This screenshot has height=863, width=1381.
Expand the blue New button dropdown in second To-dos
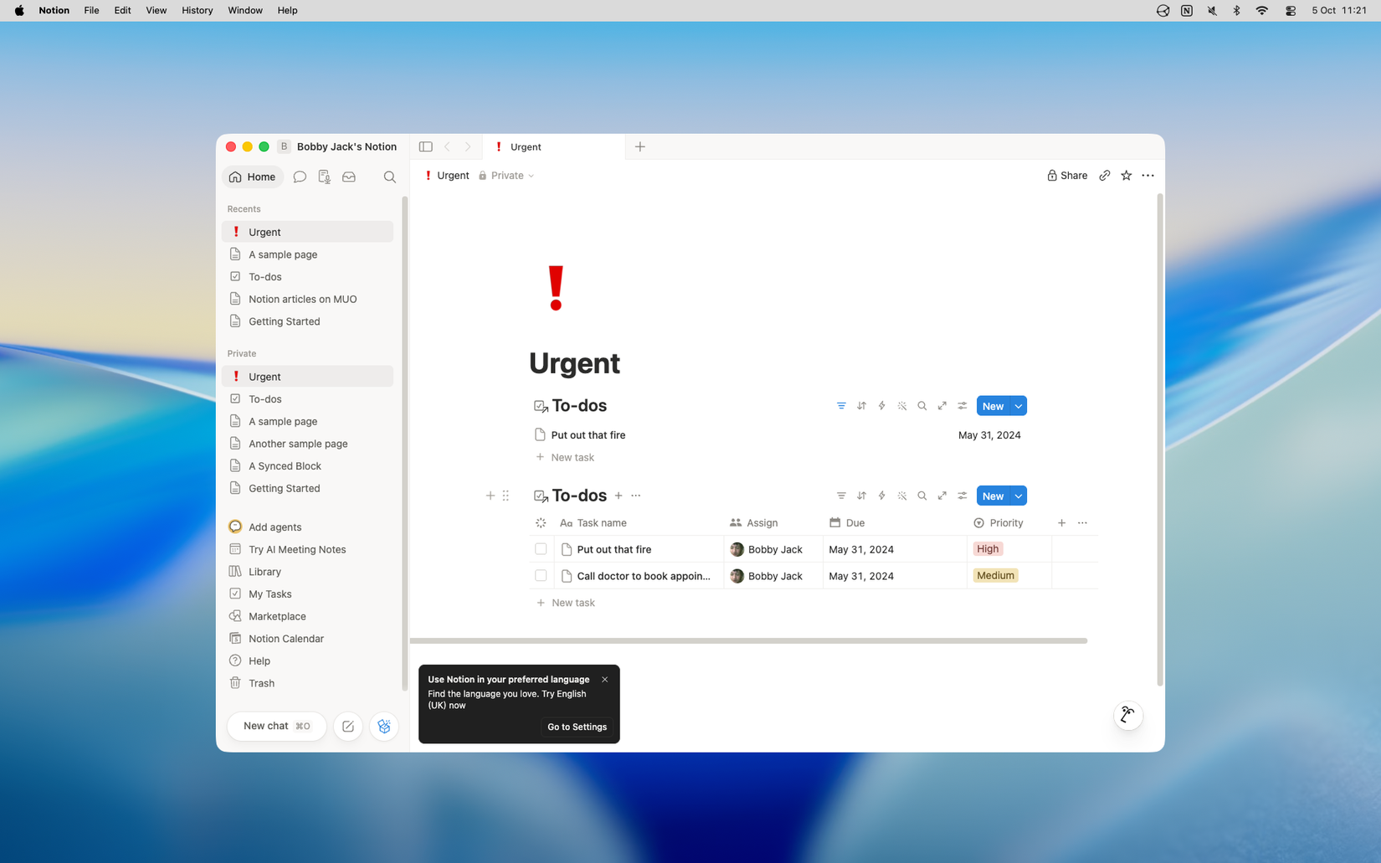(x=1018, y=496)
